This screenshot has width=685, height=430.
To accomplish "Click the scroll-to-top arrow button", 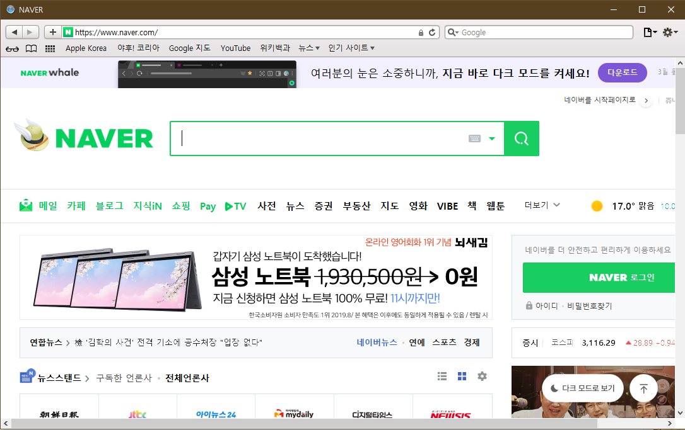I will tap(643, 388).
